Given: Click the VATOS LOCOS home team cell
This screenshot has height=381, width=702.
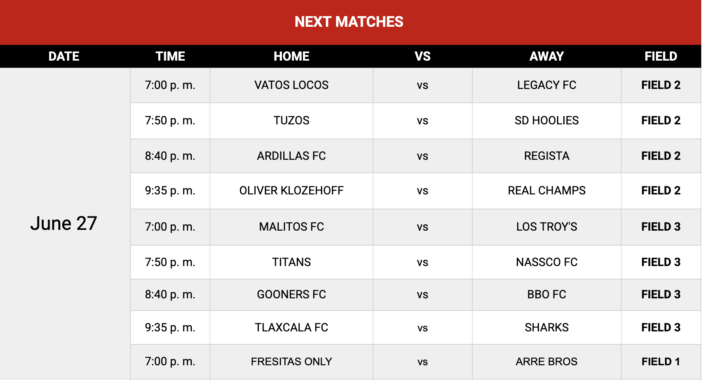Looking at the screenshot, I should click(292, 85).
